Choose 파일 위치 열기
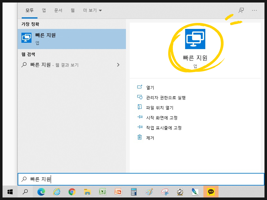Viewport: 267px width, 200px height. 160,108
